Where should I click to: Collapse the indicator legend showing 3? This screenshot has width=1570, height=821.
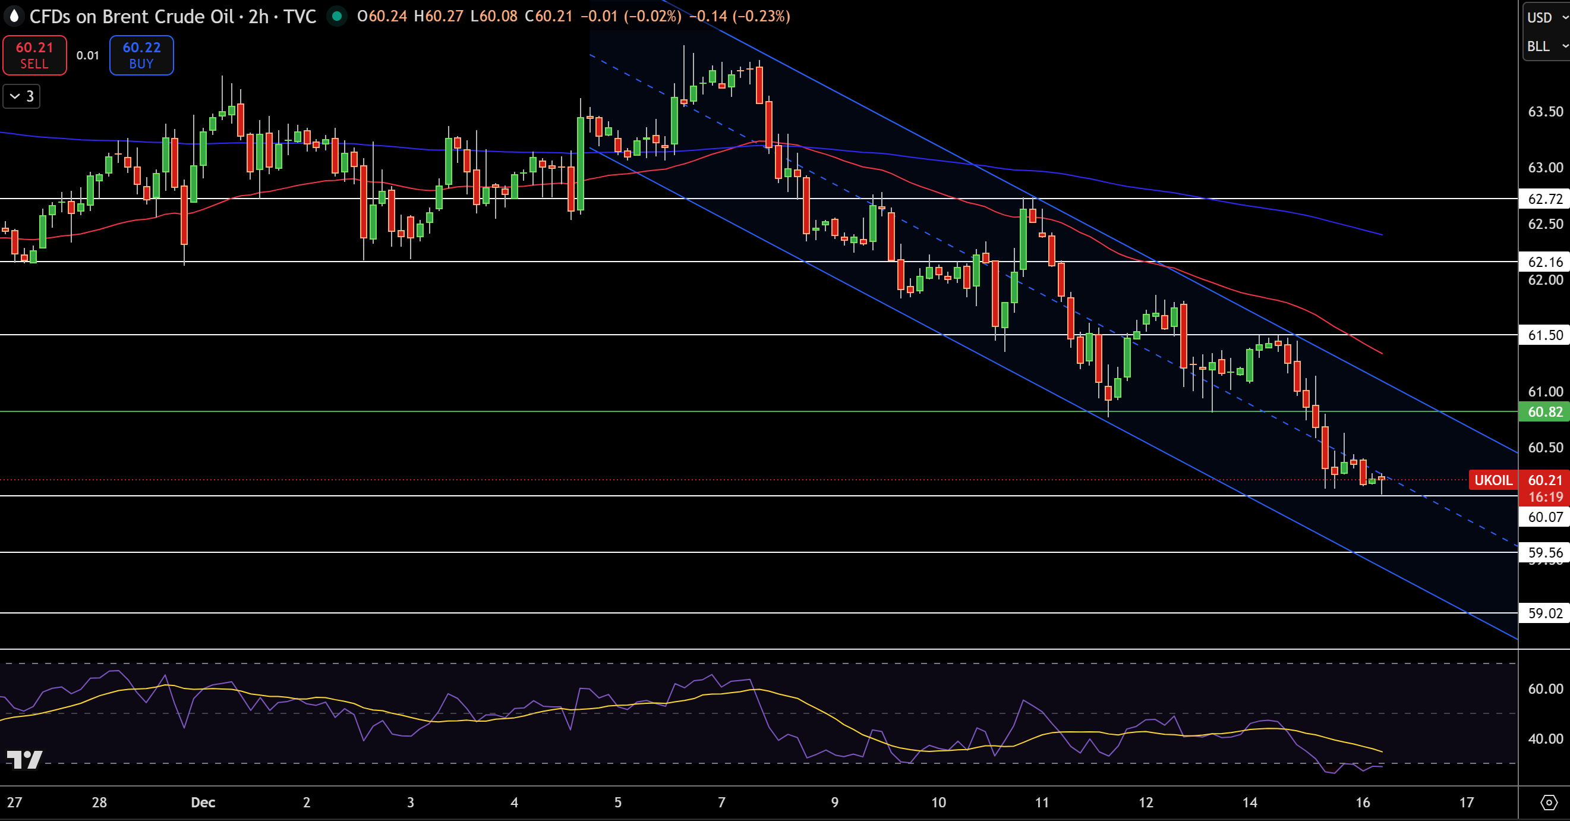pos(22,96)
